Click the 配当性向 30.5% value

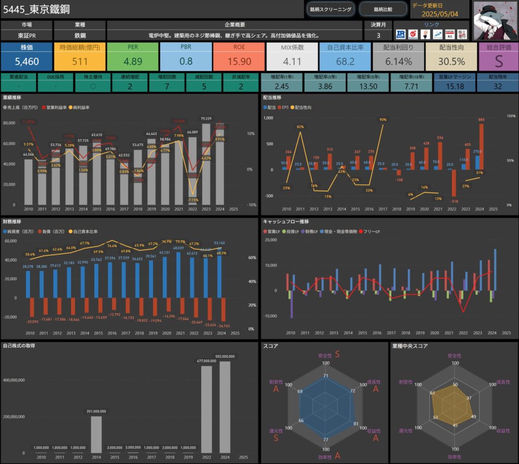pos(452,61)
